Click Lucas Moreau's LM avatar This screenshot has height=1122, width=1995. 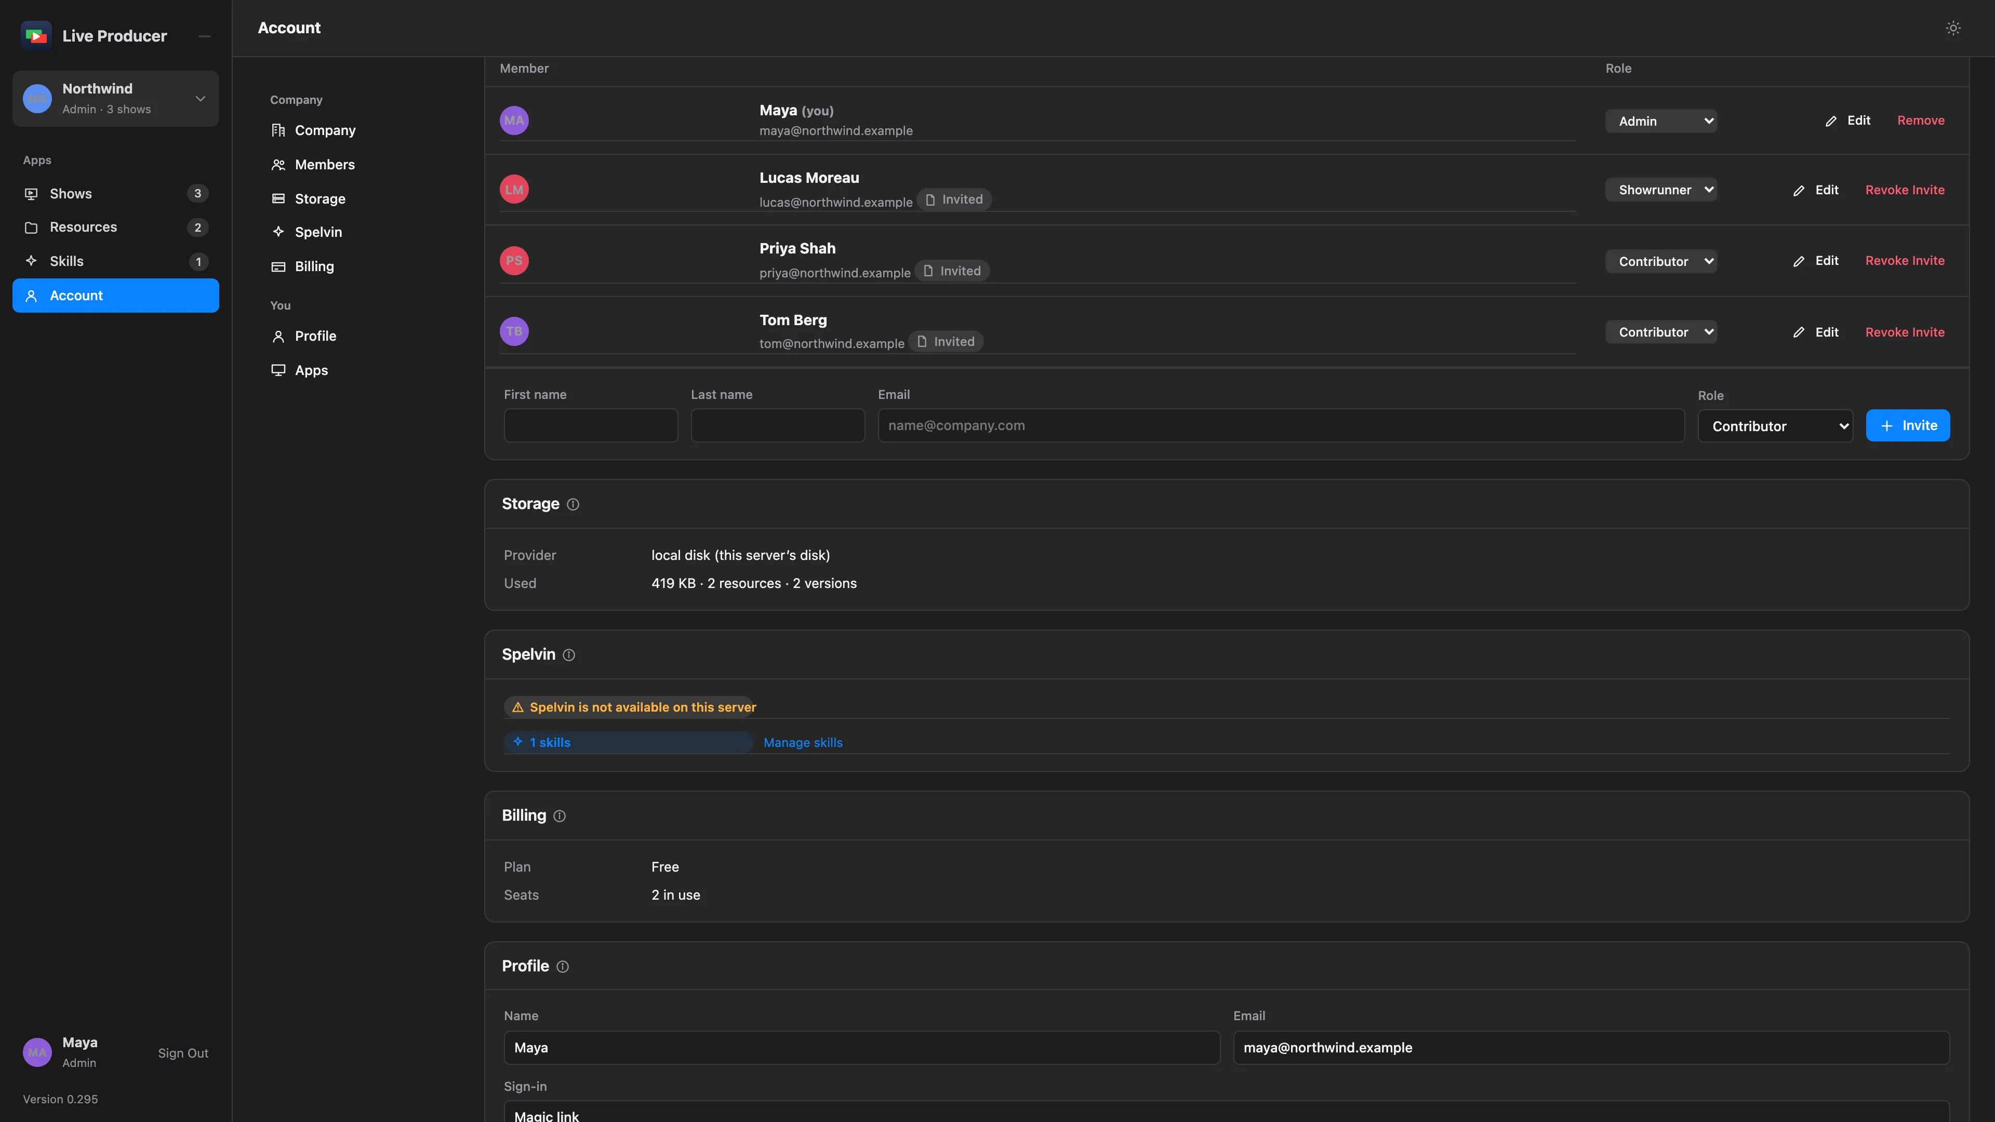[514, 190]
